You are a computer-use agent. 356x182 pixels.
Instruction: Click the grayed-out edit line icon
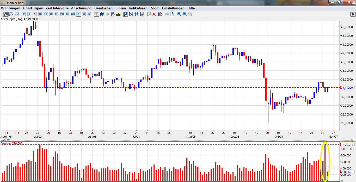[x=149, y=14]
